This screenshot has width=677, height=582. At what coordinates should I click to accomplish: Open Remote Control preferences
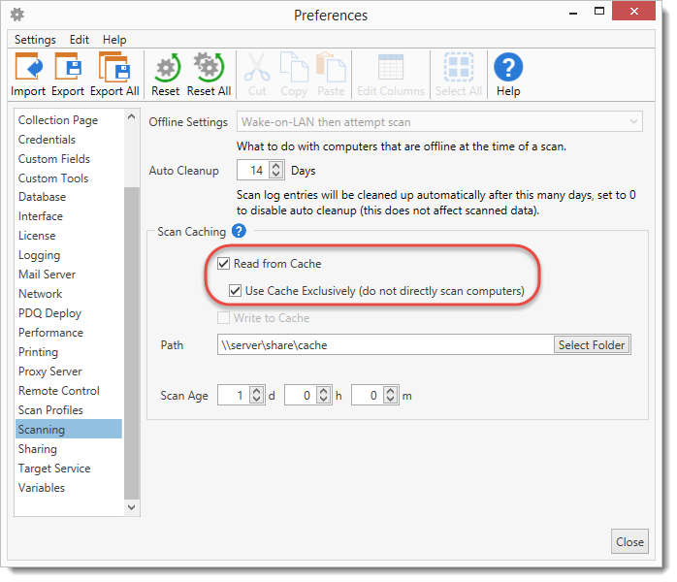(59, 391)
